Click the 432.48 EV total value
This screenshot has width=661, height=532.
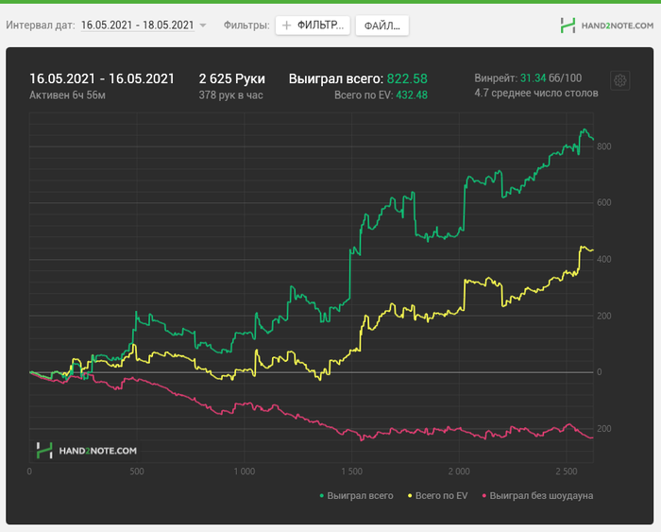[412, 94]
